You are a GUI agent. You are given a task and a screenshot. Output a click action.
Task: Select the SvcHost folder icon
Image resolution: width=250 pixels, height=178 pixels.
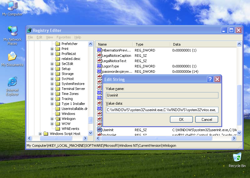point(57,79)
